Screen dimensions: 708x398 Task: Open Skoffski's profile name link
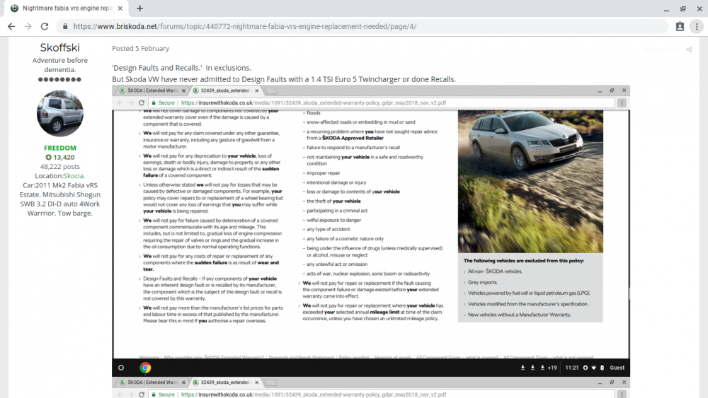(x=59, y=47)
